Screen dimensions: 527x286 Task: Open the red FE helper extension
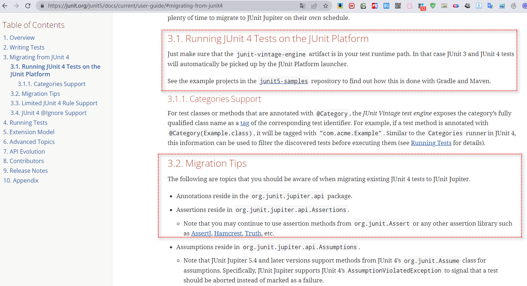[375, 6]
